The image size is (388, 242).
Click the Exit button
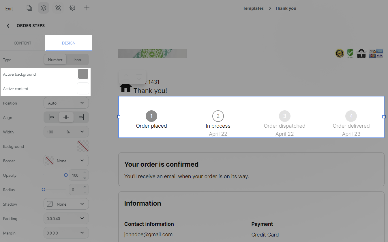tap(9, 8)
